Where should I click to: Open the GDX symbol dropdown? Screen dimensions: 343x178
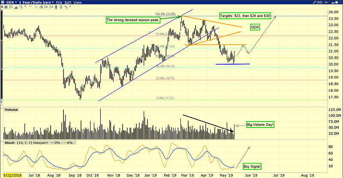[x=11, y=2]
